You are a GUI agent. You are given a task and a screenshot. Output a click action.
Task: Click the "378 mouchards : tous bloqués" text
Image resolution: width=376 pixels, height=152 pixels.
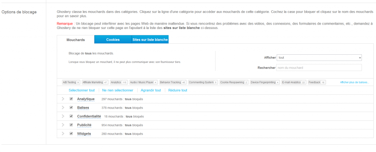pyautogui.click(x=122, y=108)
